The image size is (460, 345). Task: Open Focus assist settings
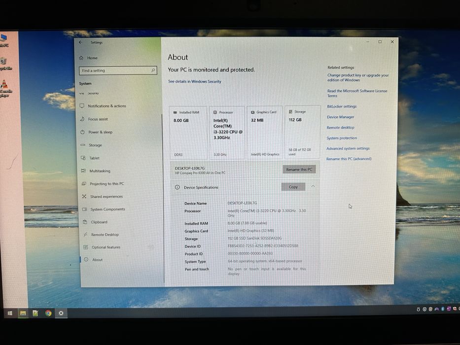coord(98,119)
